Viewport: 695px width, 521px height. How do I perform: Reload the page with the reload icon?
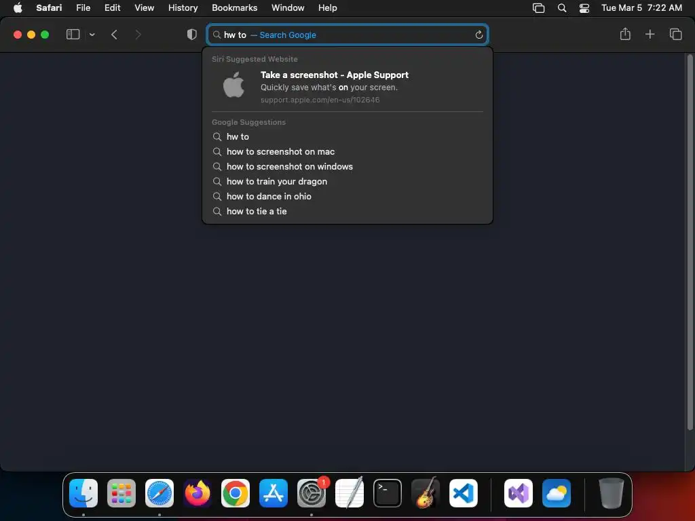pyautogui.click(x=478, y=35)
